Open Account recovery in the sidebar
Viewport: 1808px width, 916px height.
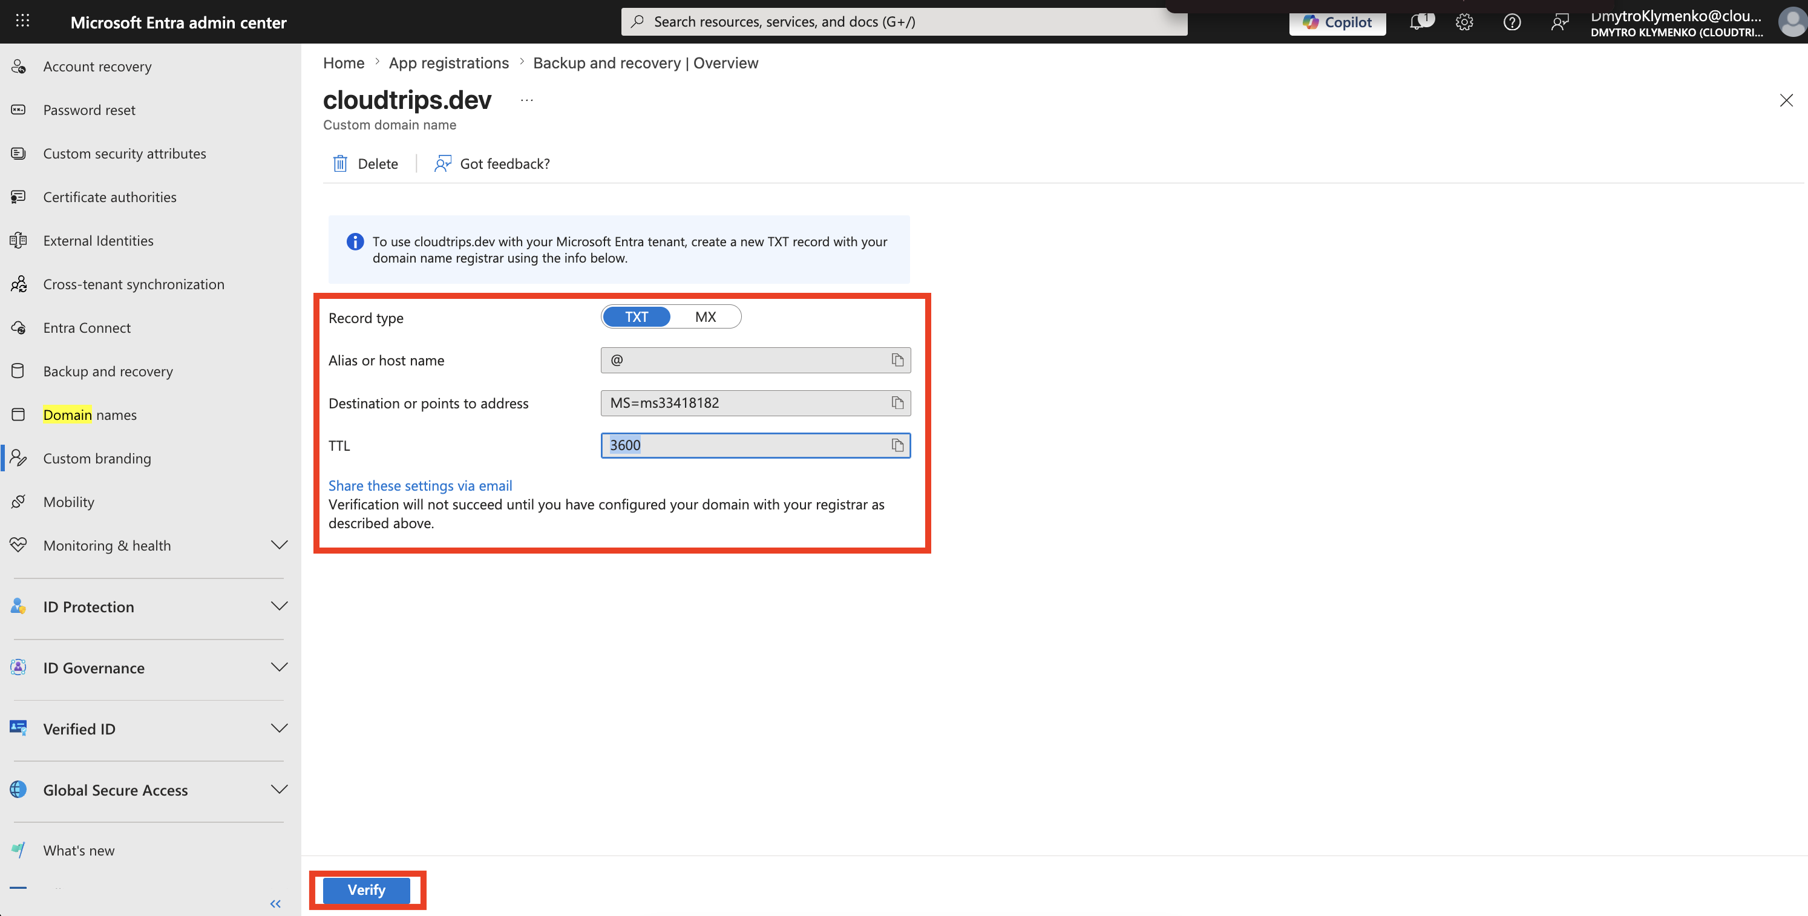click(97, 66)
